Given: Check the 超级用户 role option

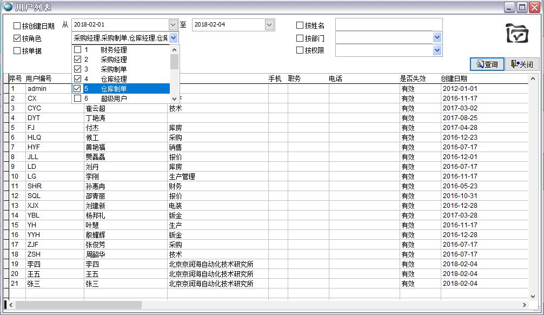Looking at the screenshot, I should pos(78,99).
